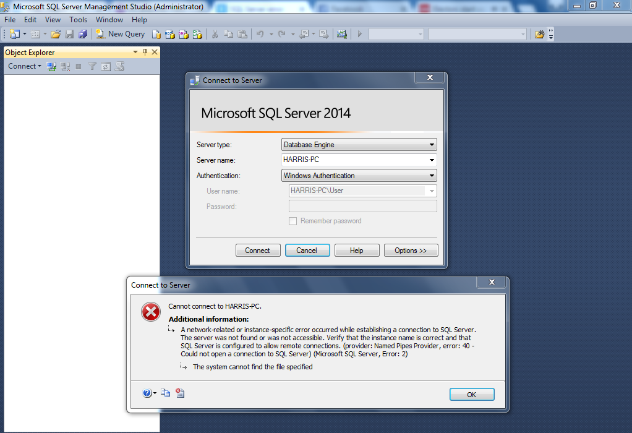Open the User name dropdown arrow
Image resolution: width=632 pixels, height=433 pixels.
point(432,191)
